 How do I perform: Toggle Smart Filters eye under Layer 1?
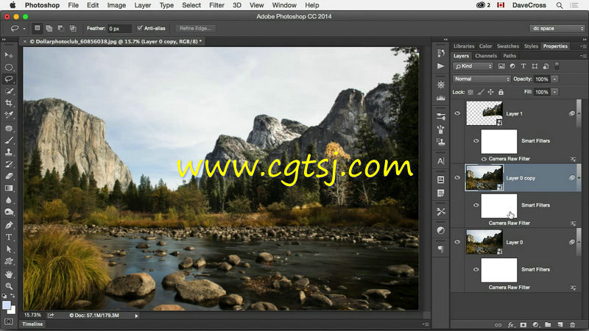pos(476,140)
